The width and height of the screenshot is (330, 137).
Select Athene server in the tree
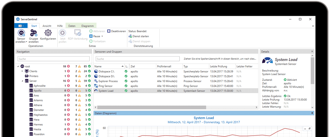coord(38,105)
